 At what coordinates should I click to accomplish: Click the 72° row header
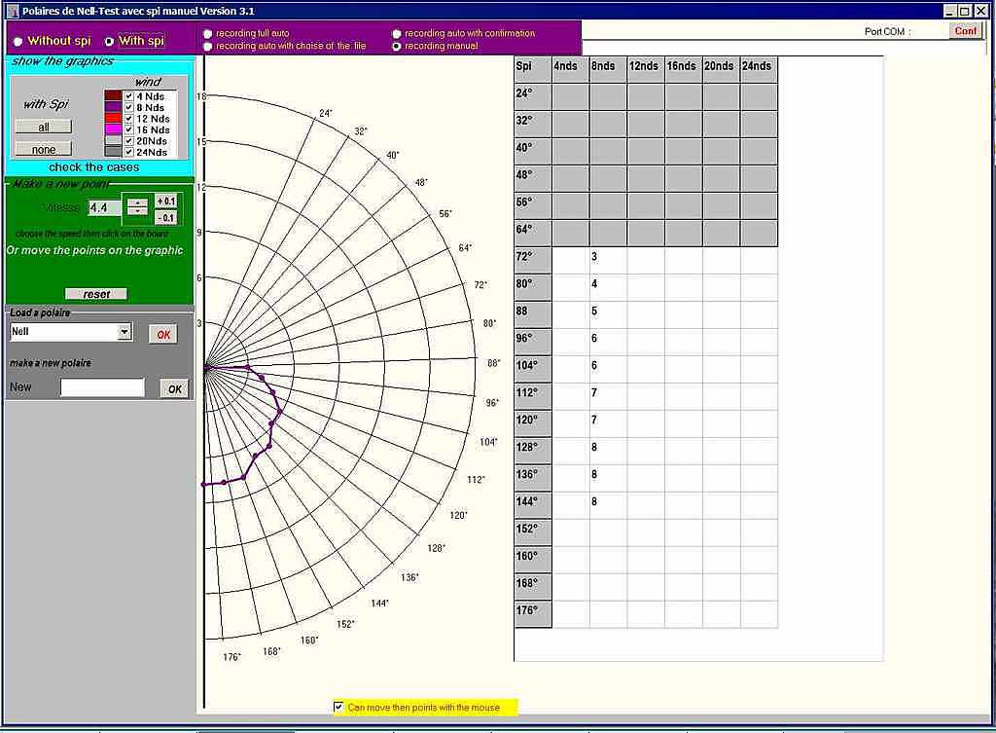533,260
